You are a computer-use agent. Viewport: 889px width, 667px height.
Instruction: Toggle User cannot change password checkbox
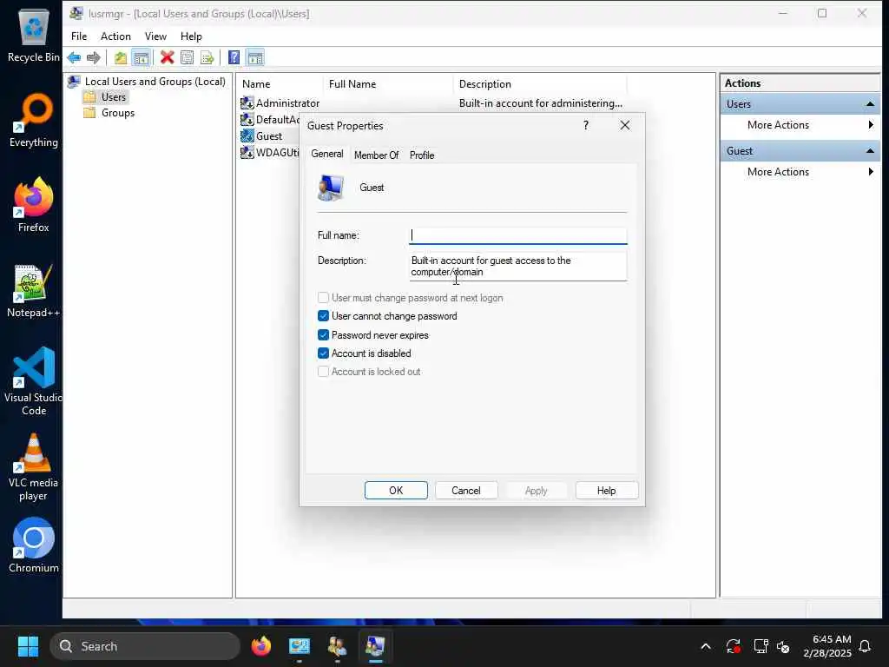click(x=323, y=316)
